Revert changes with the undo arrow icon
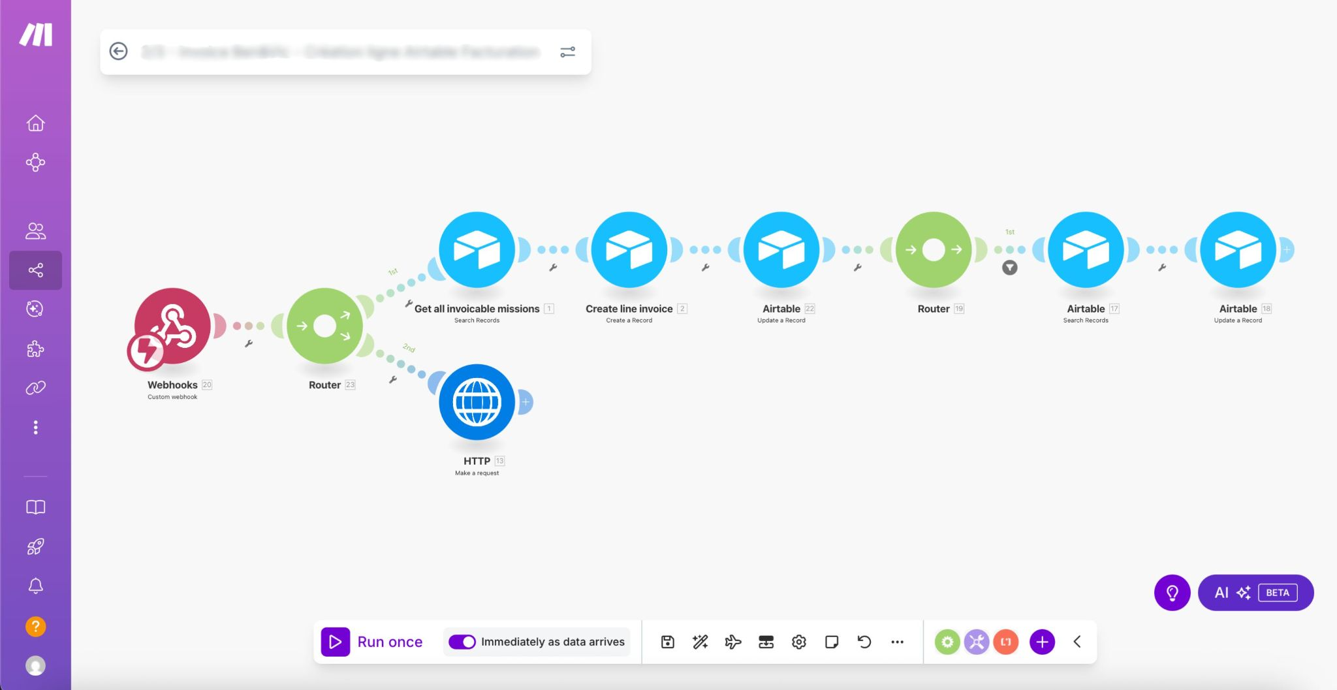Screen dimensions: 1337x690 tap(864, 642)
